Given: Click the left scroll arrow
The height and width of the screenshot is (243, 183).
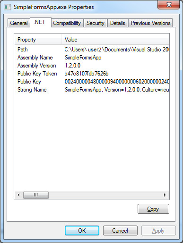Looking at the screenshot, I should tap(18, 195).
